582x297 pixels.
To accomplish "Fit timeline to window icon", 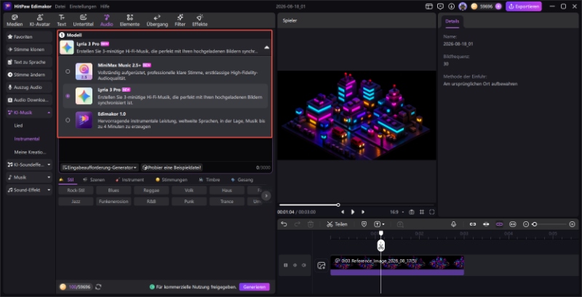I will tap(513, 224).
